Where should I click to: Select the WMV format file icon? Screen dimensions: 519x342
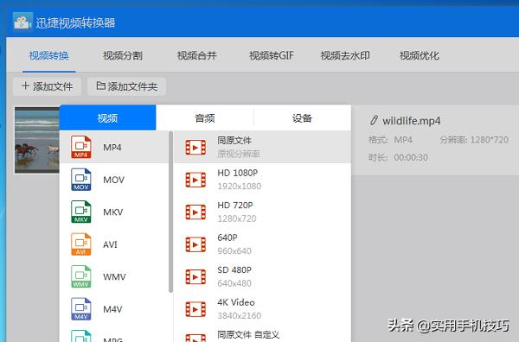(x=80, y=276)
